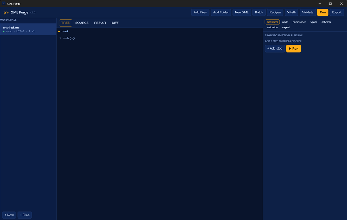Switch to the SOURCE view tab

point(82,23)
